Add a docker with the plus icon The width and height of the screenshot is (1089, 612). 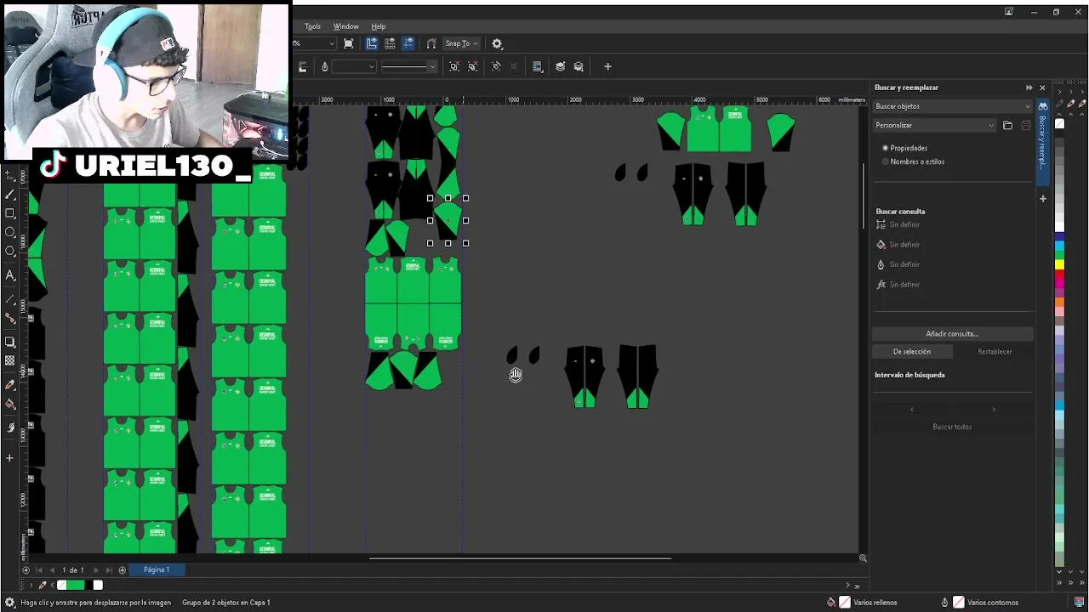click(1043, 199)
